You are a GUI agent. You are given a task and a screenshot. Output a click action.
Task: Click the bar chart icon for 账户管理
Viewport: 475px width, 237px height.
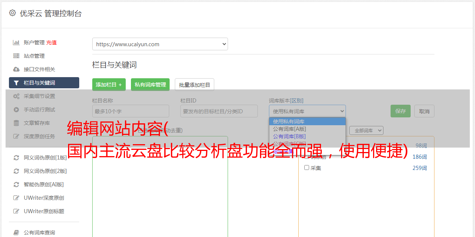(x=16, y=42)
